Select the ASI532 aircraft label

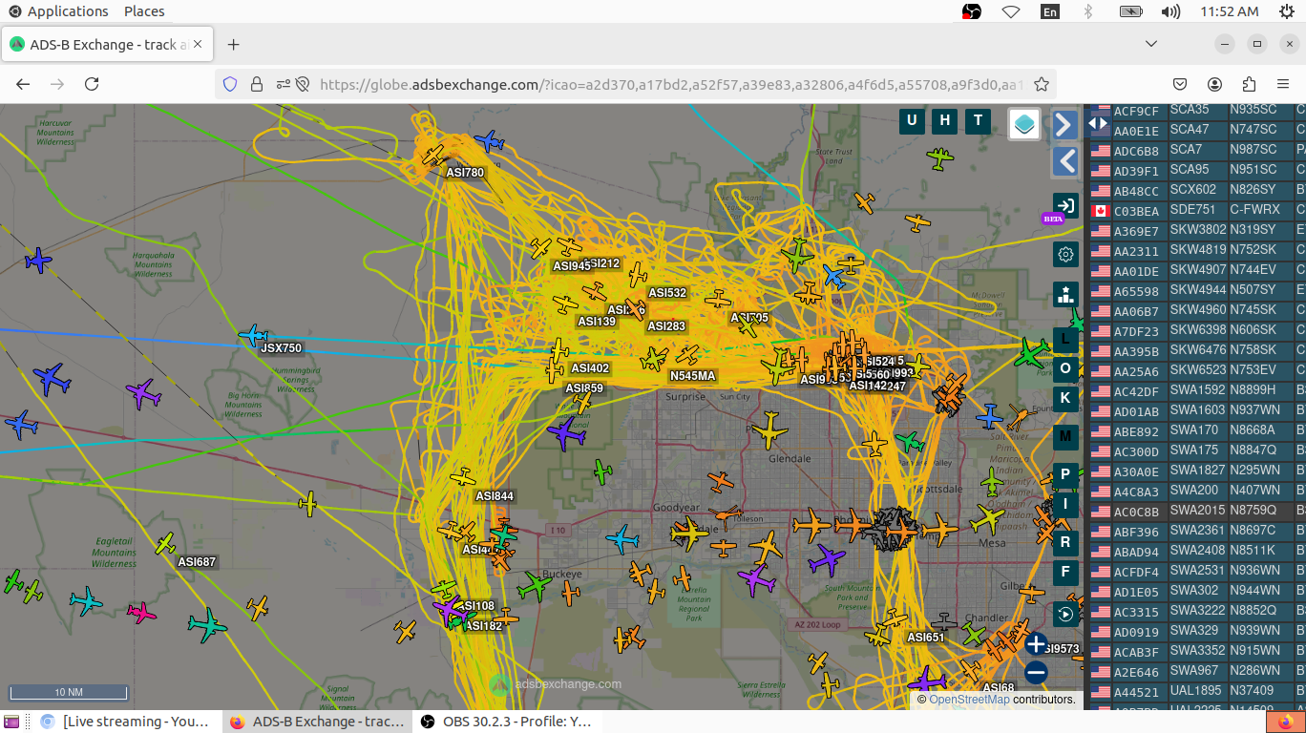[x=667, y=293]
